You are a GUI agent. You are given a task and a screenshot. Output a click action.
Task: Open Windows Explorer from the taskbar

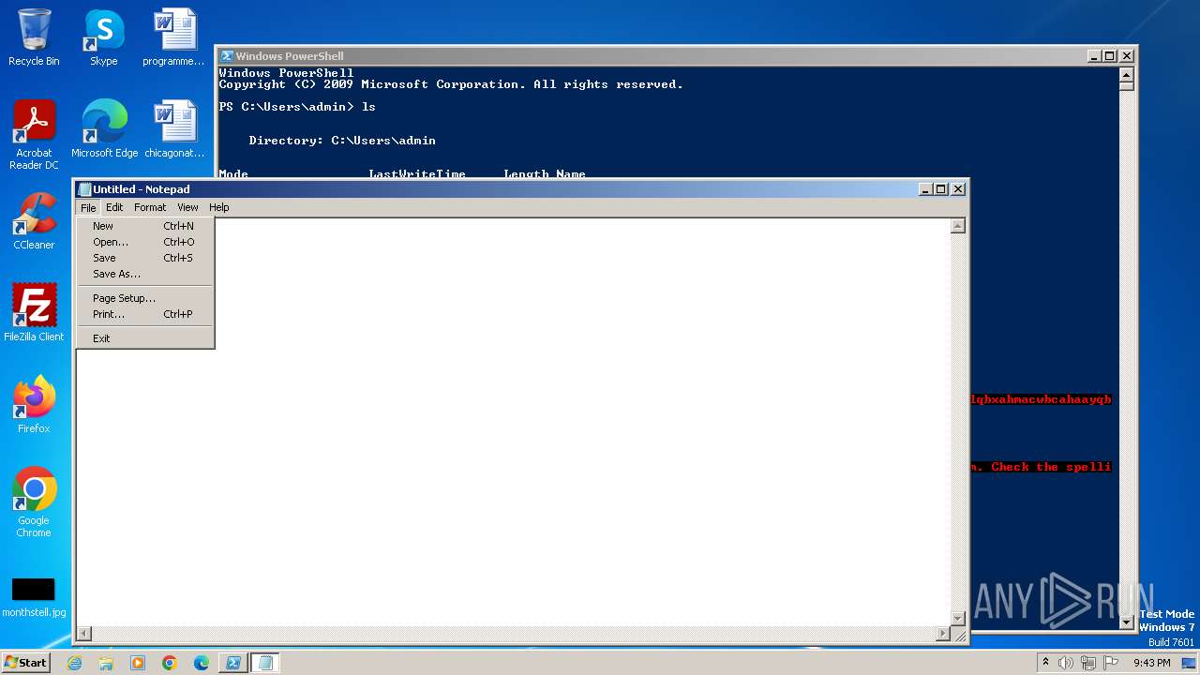click(106, 663)
